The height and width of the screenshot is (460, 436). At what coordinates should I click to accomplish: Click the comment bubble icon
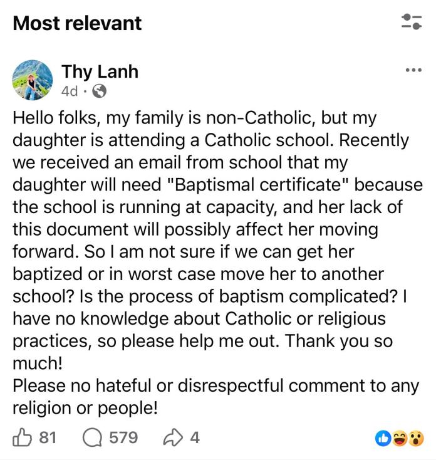pos(92,437)
